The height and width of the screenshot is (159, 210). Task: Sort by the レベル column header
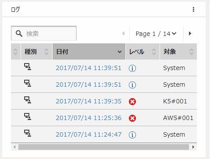pos(142,52)
